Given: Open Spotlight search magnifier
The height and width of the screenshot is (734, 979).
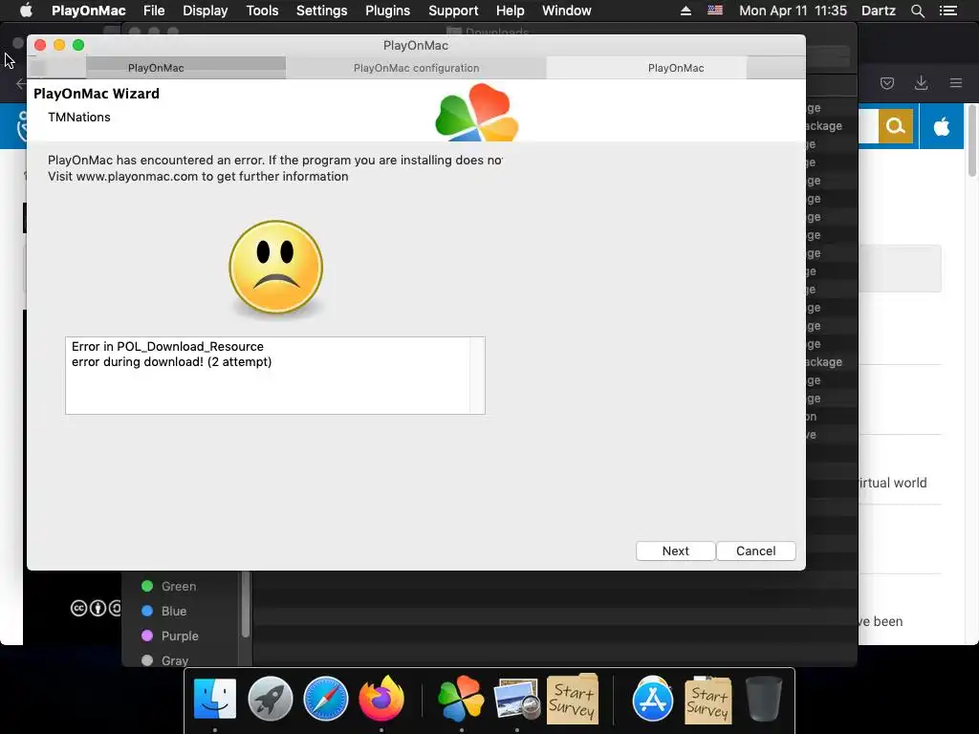Looking at the screenshot, I should click(x=917, y=11).
